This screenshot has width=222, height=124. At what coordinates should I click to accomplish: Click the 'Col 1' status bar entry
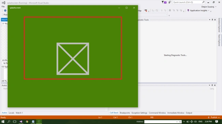point(115,118)
